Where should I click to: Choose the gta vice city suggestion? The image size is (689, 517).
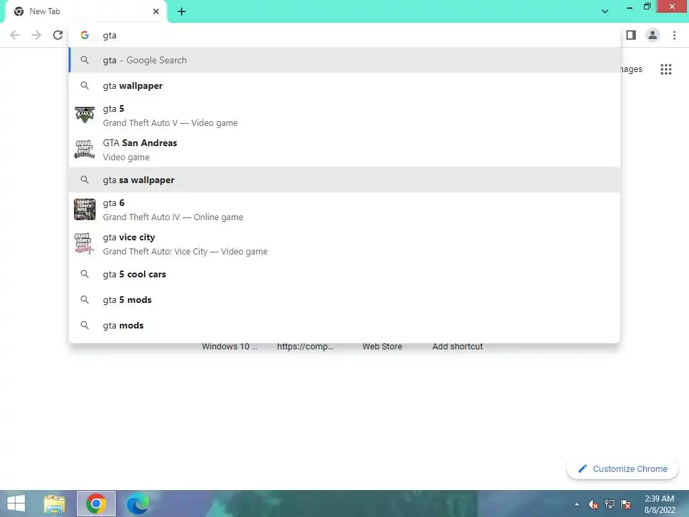pyautogui.click(x=344, y=244)
